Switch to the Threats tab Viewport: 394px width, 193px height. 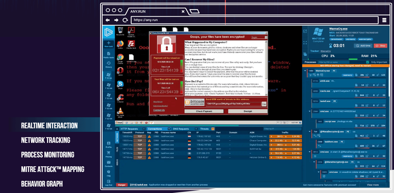205,129
